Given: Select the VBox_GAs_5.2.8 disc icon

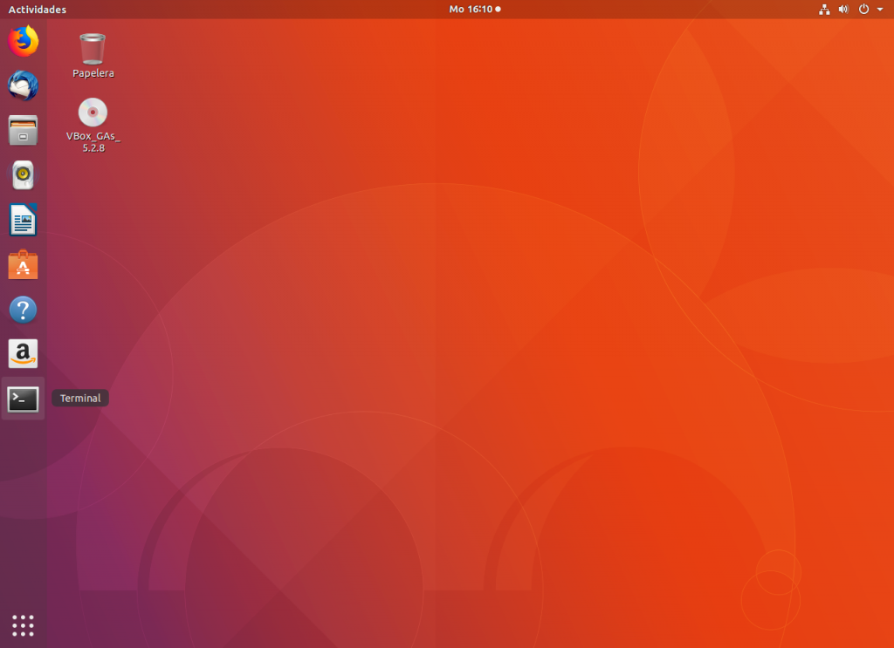Looking at the screenshot, I should 93,113.
